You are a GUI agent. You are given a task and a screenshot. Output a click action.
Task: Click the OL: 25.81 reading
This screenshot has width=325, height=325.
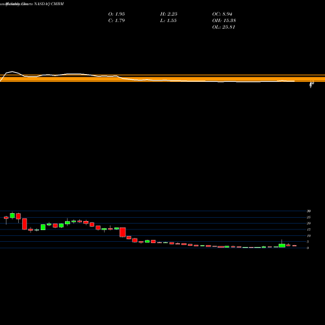pyautogui.click(x=224, y=27)
